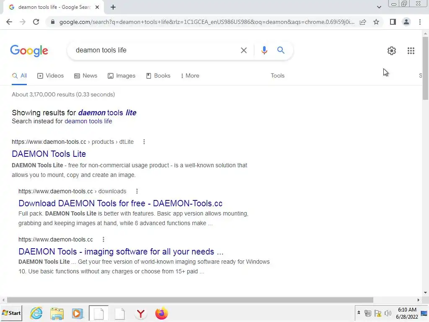Viewport: 429px width, 322px height.
Task: Search instead for deamon tools life
Action: click(x=88, y=121)
